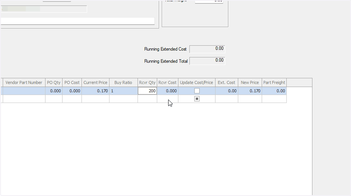Select the Part Freight cell 0.00
Viewport: 351px width, 196px height.
pos(274,91)
